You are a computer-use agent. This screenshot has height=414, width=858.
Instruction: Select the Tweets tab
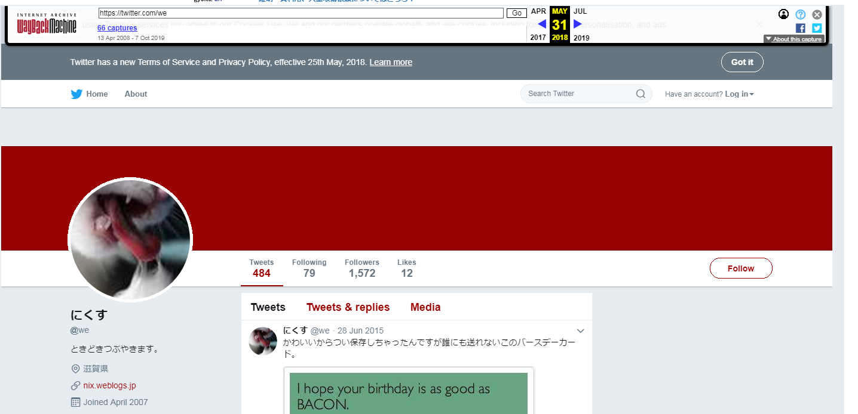(x=268, y=307)
